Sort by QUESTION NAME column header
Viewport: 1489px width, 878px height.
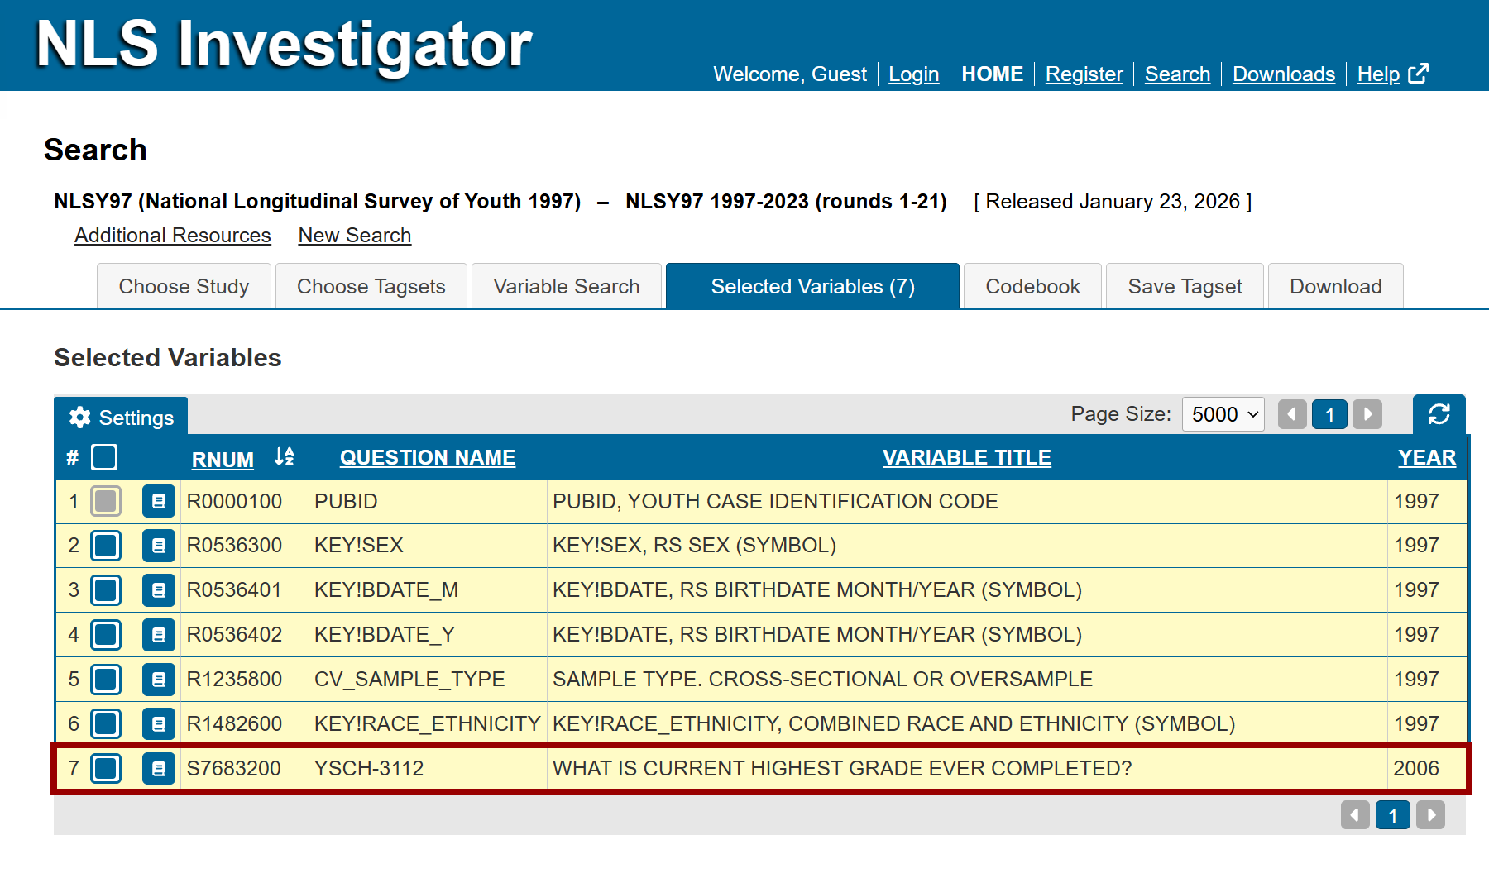[x=428, y=457]
